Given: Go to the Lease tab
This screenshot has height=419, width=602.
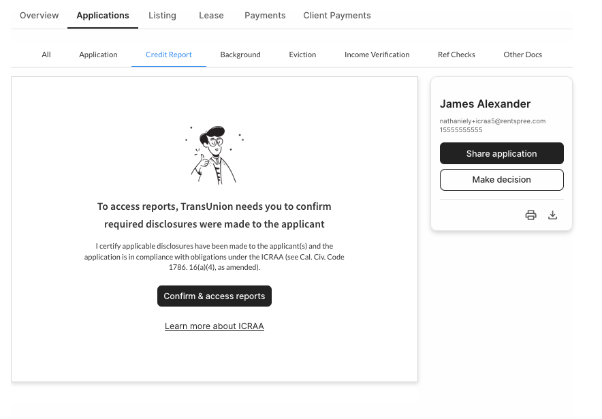Looking at the screenshot, I should pos(211,15).
